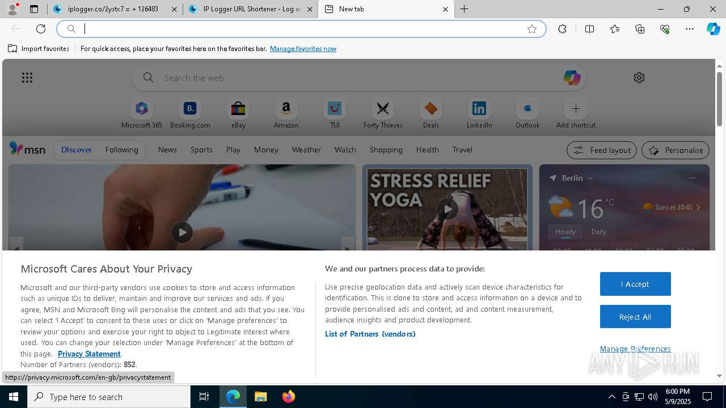
Task: Click I Accept on privacy banner
Action: [635, 284]
